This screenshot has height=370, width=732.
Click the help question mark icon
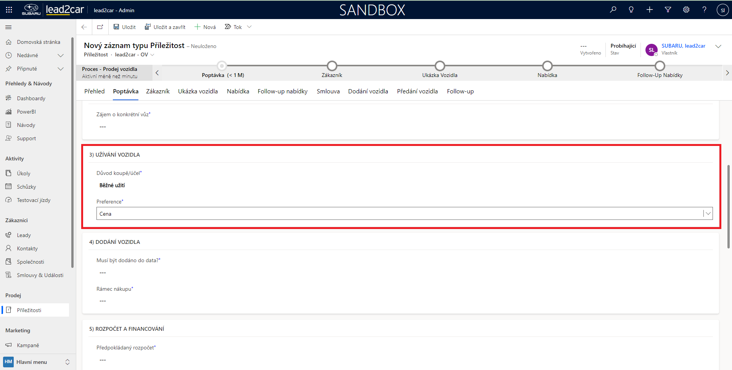(704, 10)
